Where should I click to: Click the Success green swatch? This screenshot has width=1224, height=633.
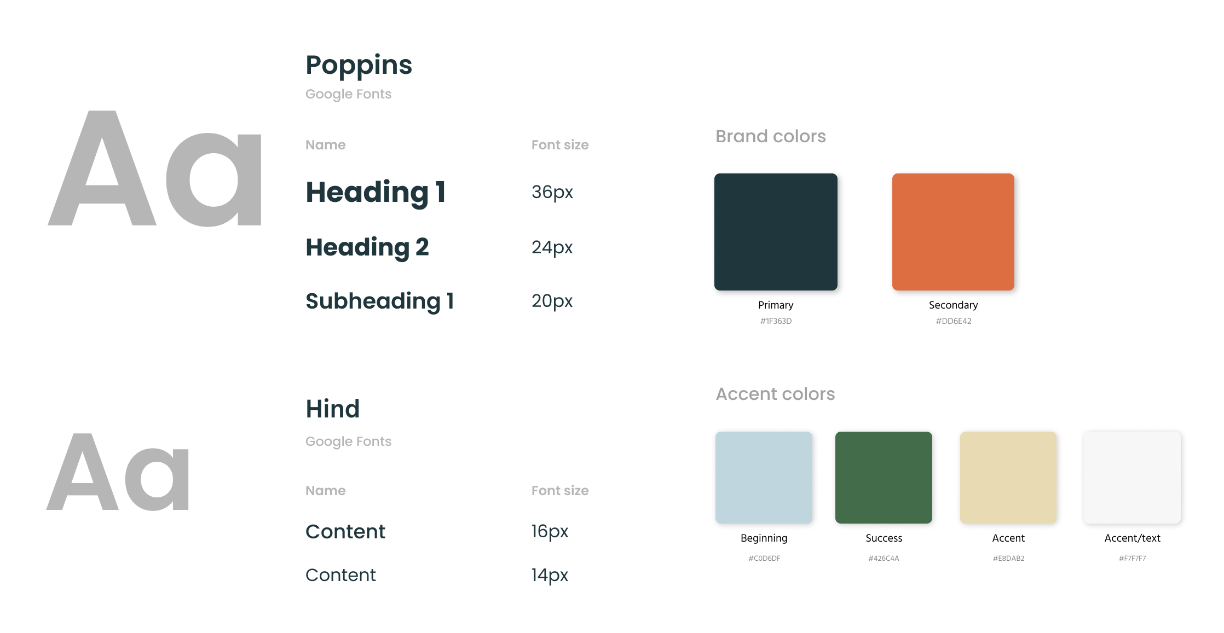884,478
